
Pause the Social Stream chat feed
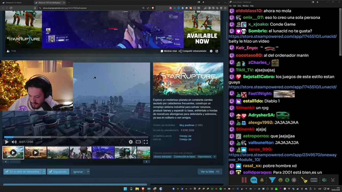click(x=244, y=180)
